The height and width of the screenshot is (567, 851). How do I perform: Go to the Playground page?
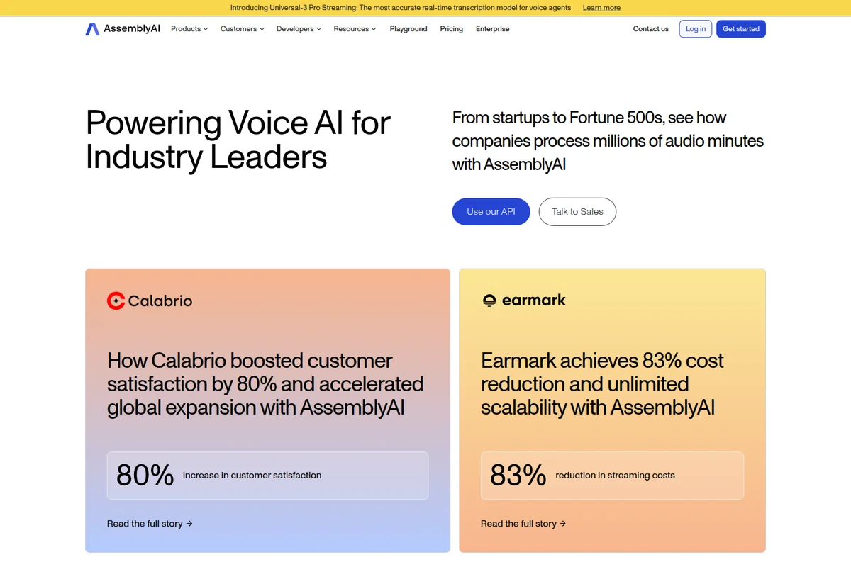[x=408, y=29]
